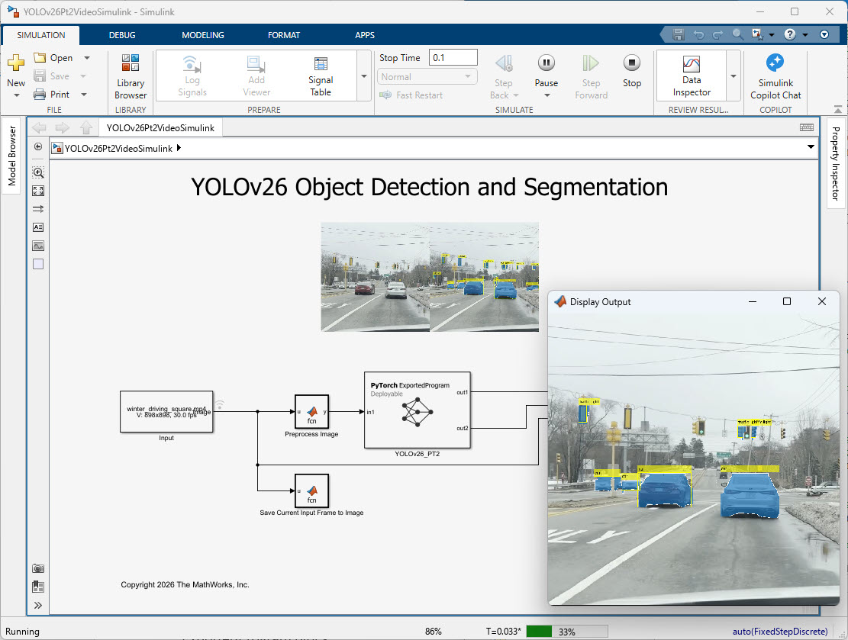Click the 86% zoom level in status bar
Viewport: 848px width, 640px height.
[x=434, y=632]
